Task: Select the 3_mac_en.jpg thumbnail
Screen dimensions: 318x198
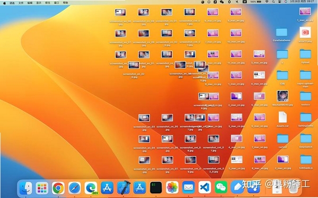Action: (259, 54)
